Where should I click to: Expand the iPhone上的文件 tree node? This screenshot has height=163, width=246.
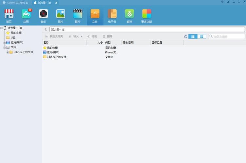tap(8, 52)
